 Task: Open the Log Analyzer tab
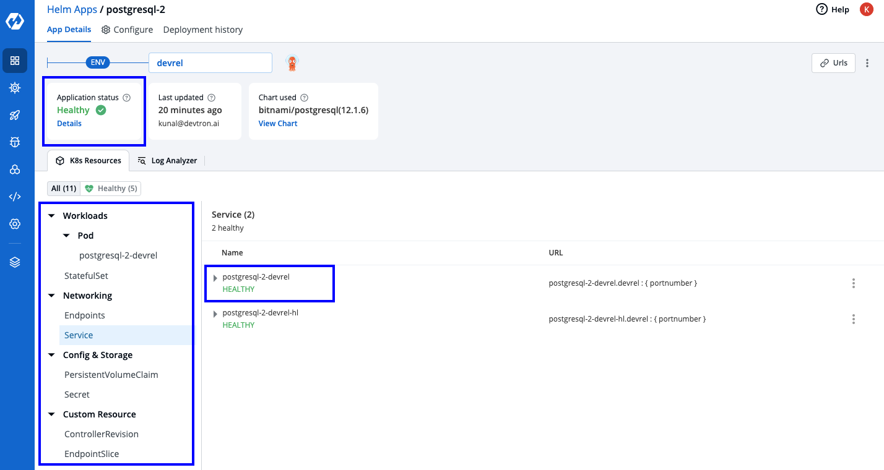167,161
